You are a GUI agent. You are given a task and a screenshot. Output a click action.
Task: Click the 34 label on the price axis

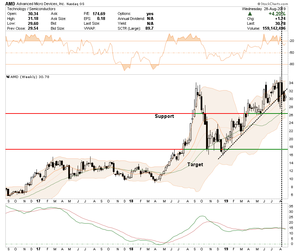pos(291,83)
